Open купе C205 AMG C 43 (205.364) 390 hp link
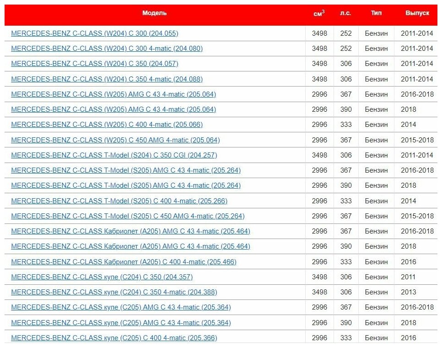Screen dimensions: 442x348 [121, 323]
